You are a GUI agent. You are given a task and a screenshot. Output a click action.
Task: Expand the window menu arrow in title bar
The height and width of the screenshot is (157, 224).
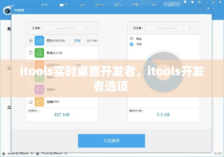tap(200, 2)
